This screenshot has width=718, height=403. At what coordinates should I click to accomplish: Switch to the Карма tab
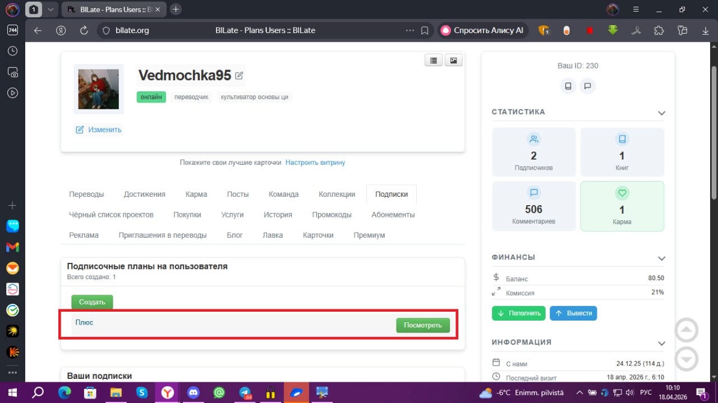[196, 194]
